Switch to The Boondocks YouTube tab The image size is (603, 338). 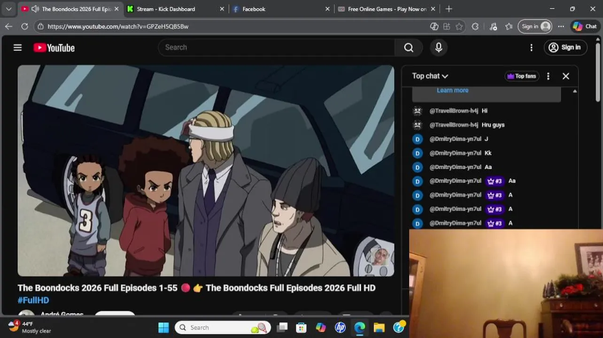pos(70,9)
